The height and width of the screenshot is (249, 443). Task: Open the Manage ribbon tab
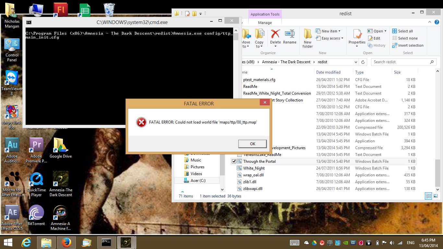click(265, 23)
